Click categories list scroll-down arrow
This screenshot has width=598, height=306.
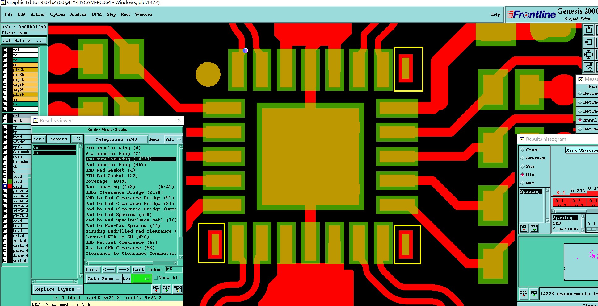(181, 257)
